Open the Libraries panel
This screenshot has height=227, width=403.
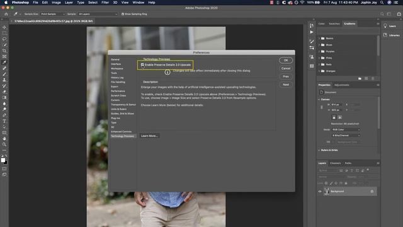pyautogui.click(x=392, y=35)
